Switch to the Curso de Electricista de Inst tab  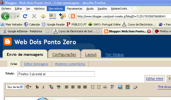tap(75, 31)
